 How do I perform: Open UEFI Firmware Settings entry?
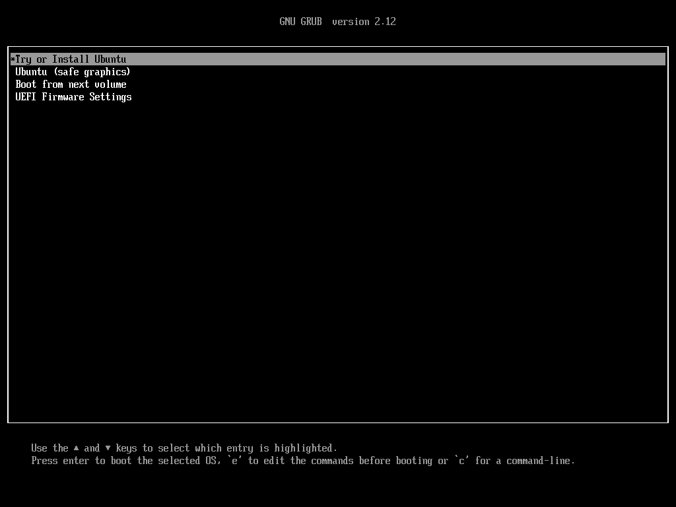73,97
